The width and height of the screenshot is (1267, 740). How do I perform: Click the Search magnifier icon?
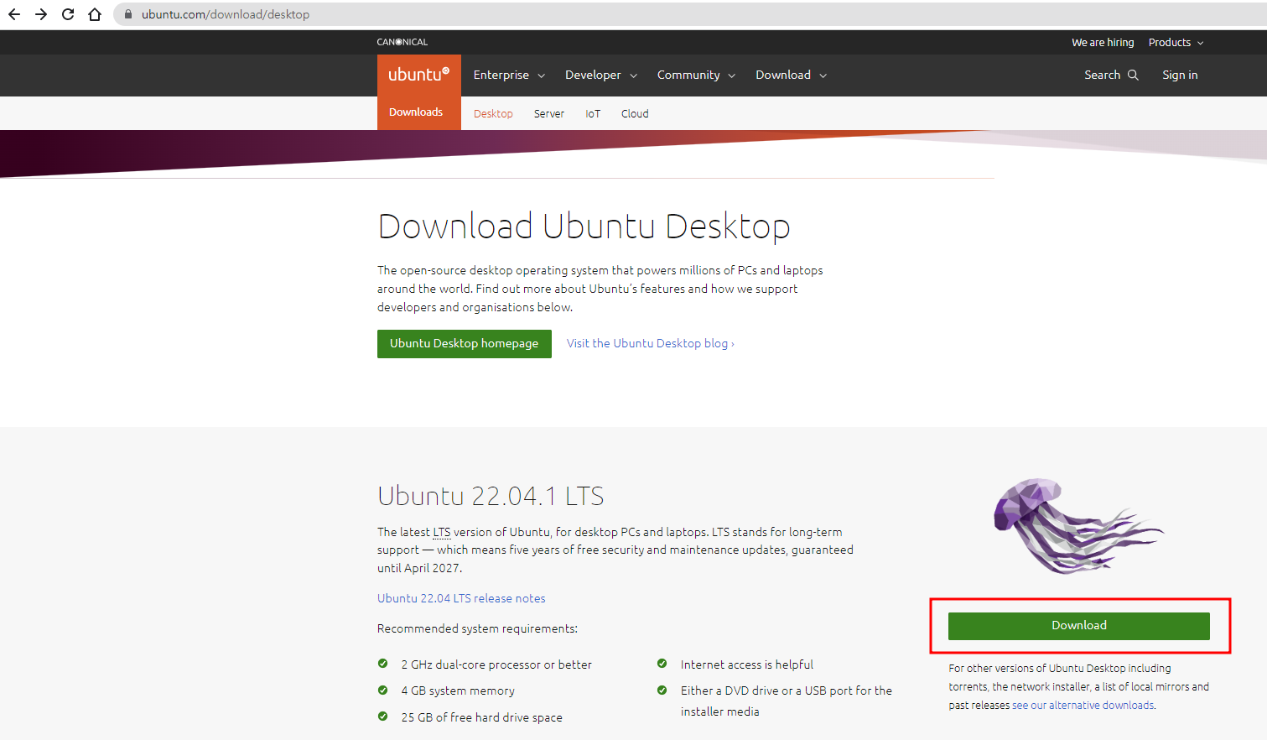coord(1133,75)
